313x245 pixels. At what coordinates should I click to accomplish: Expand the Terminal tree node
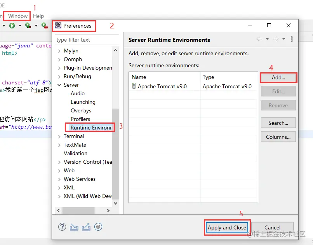point(59,136)
